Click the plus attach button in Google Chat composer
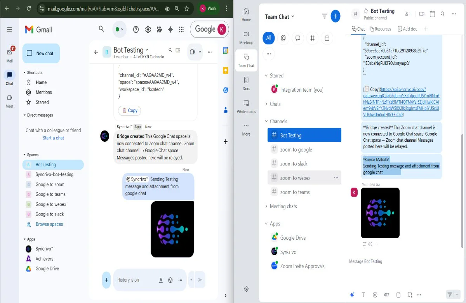The image size is (466, 303). pyautogui.click(x=106, y=280)
